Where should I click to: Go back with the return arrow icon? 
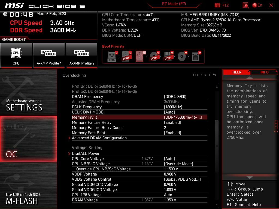pyautogui.click(x=214, y=75)
